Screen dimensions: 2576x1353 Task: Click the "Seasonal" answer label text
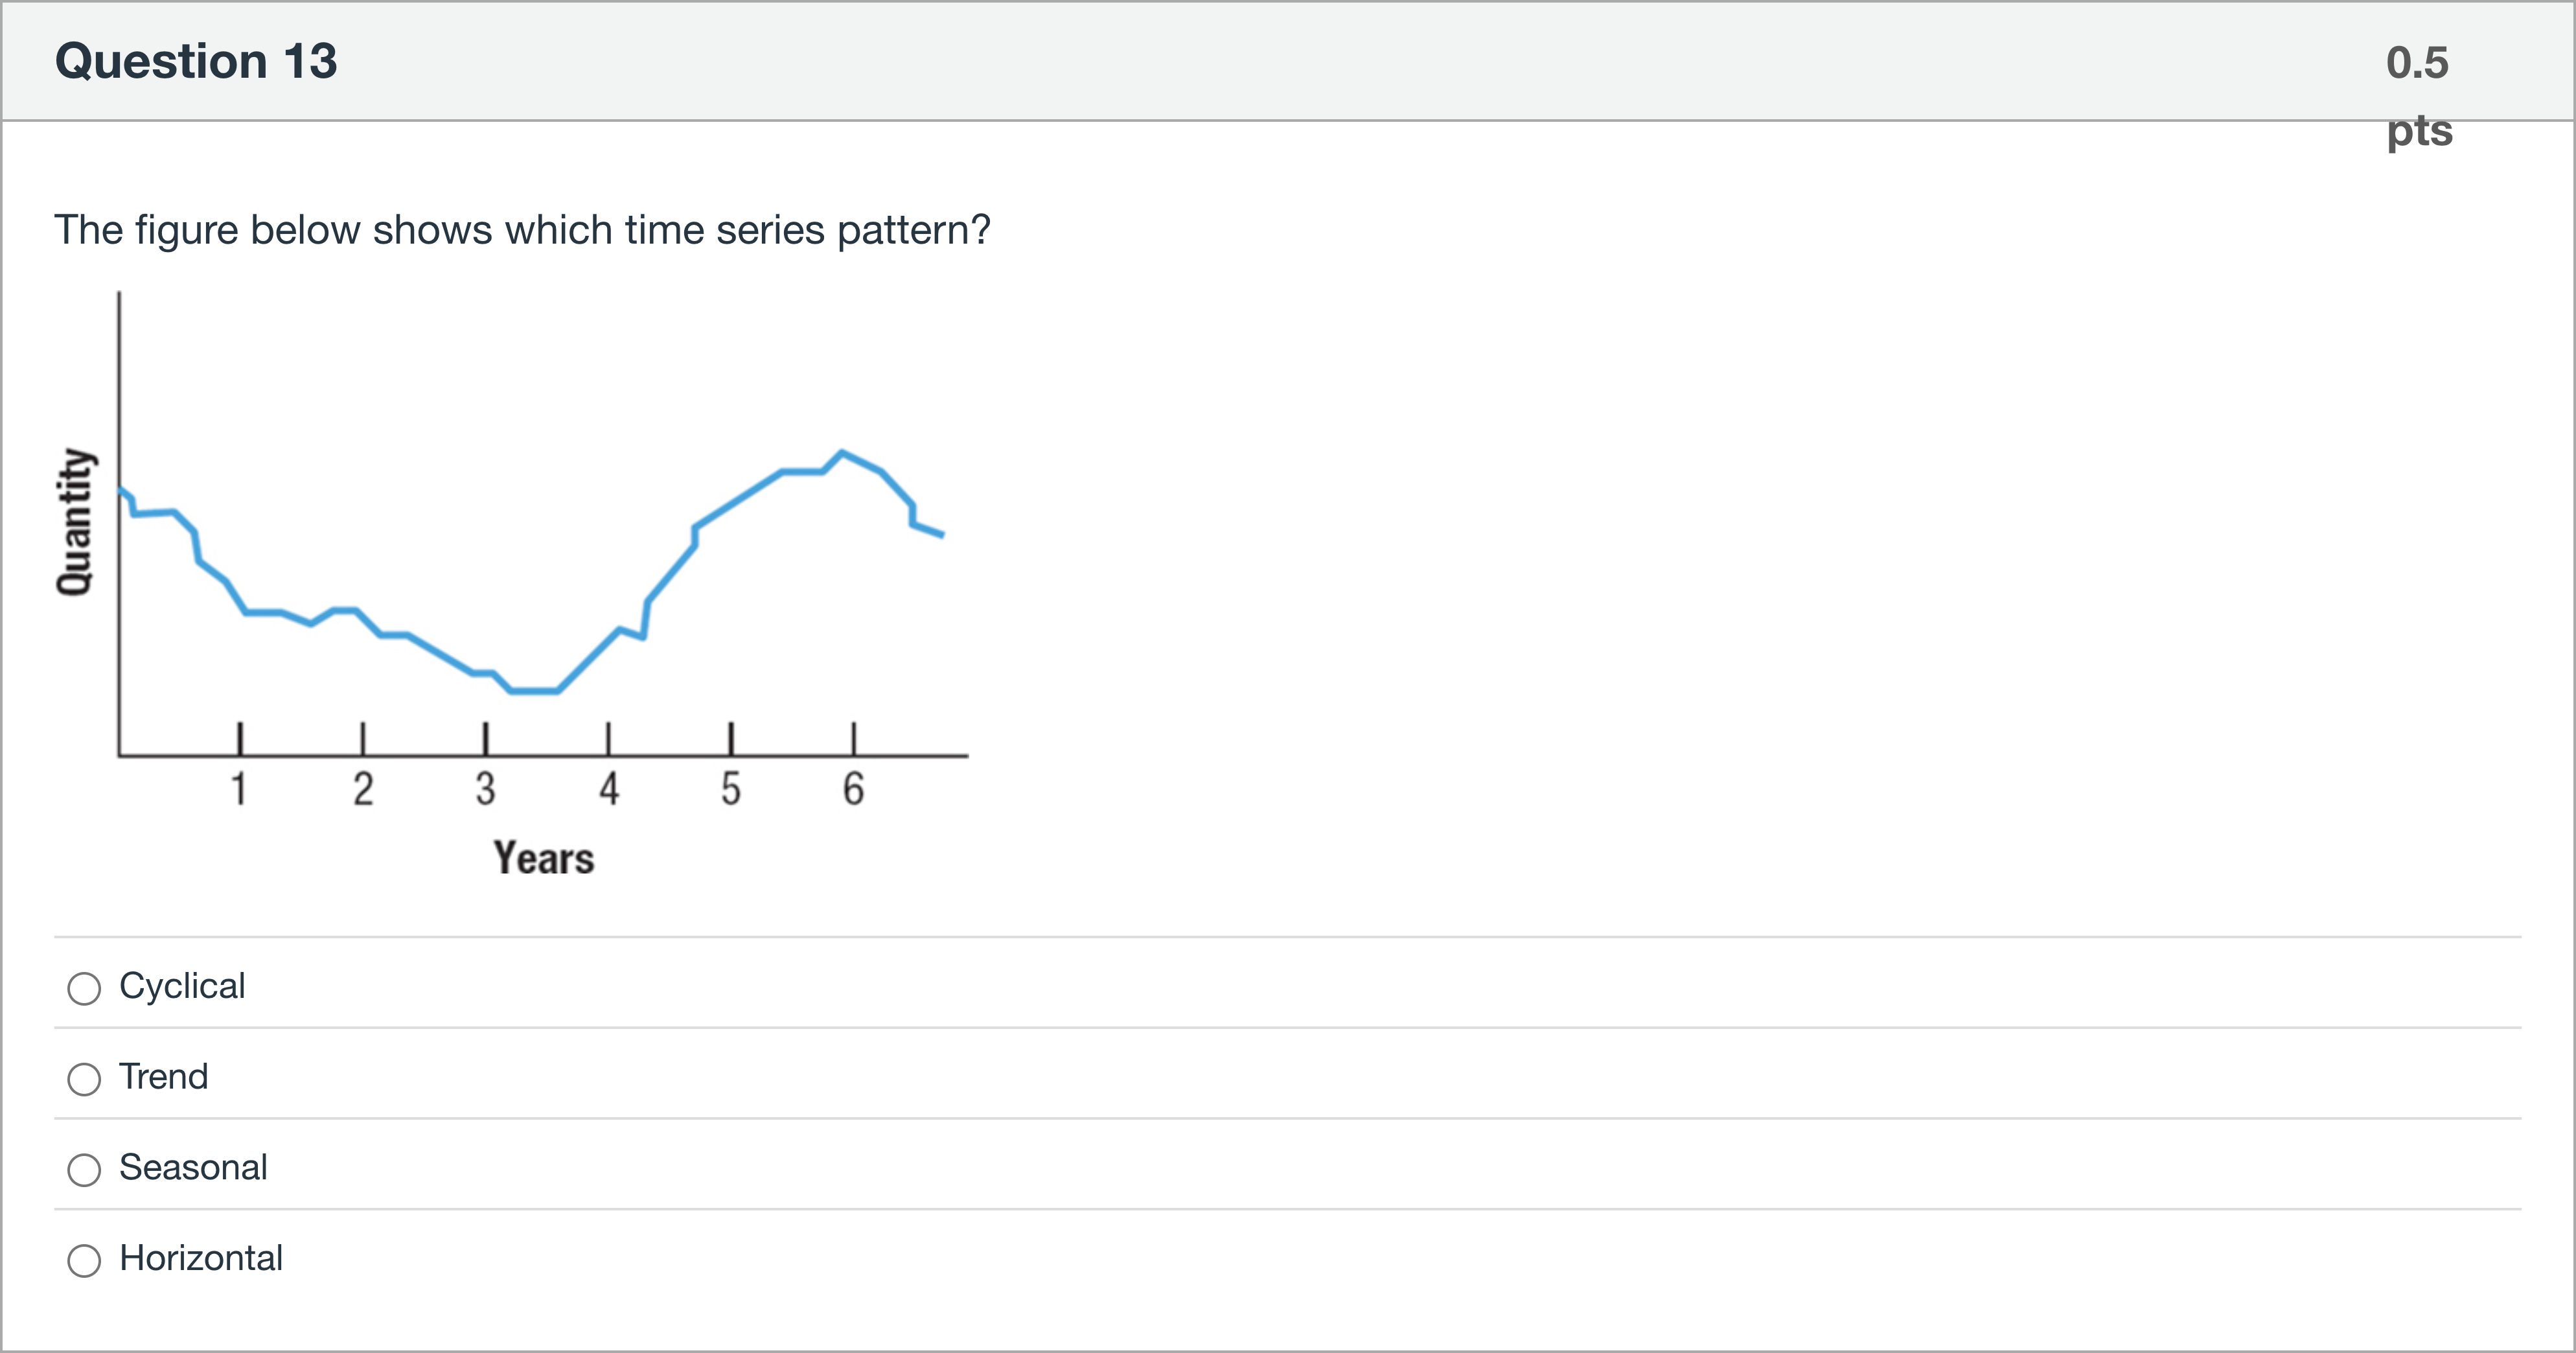pyautogui.click(x=193, y=1167)
